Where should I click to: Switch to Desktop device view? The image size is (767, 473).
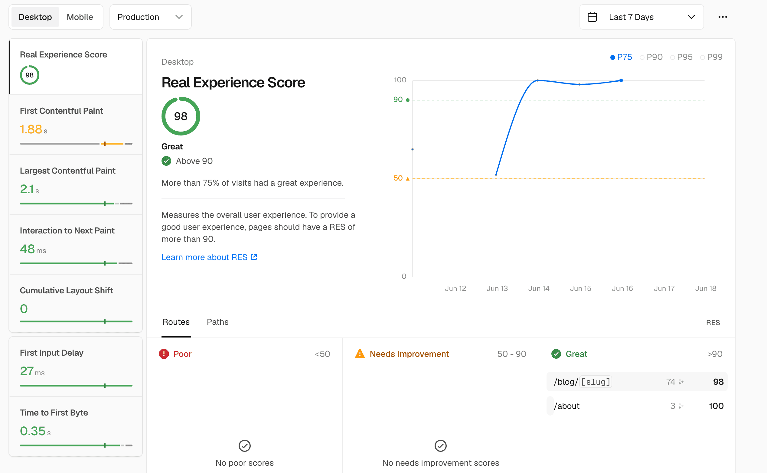tap(35, 17)
